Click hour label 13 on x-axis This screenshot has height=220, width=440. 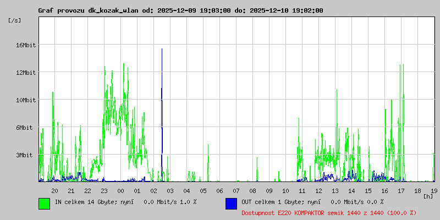[x=335, y=191]
